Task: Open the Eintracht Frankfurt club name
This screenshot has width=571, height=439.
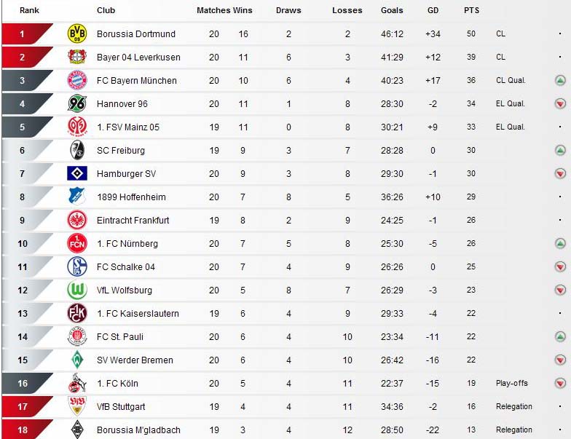Action: point(133,220)
